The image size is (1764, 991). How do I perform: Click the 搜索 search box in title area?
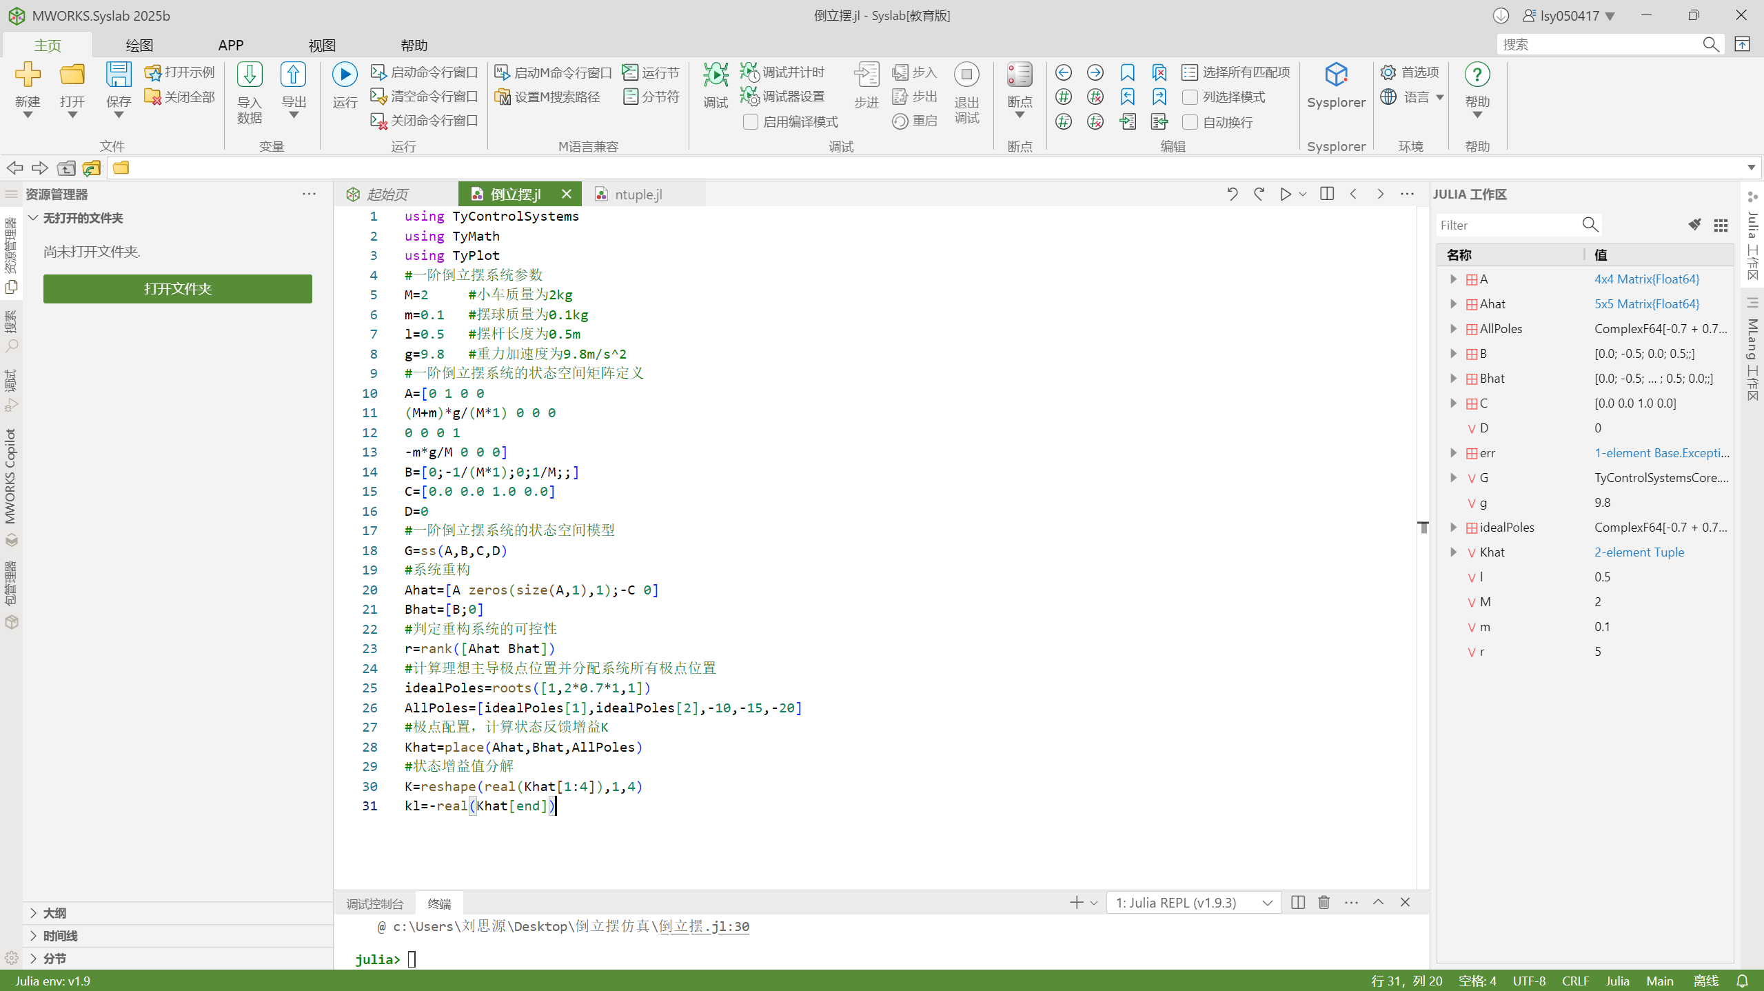point(1599,45)
